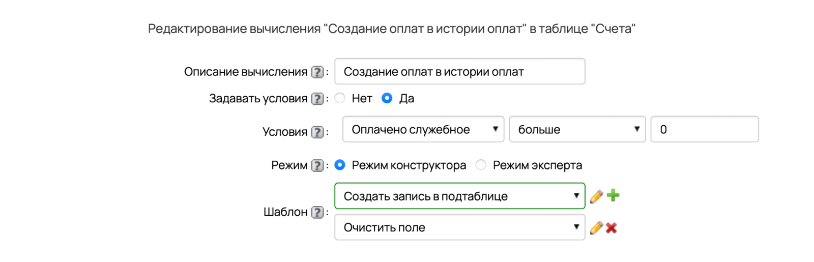This screenshot has width=814, height=262.
Task: Show help for the Режим setting
Action: (x=317, y=165)
